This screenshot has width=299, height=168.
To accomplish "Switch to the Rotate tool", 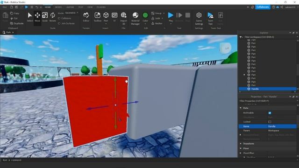I will pyautogui.click(x=53, y=17).
